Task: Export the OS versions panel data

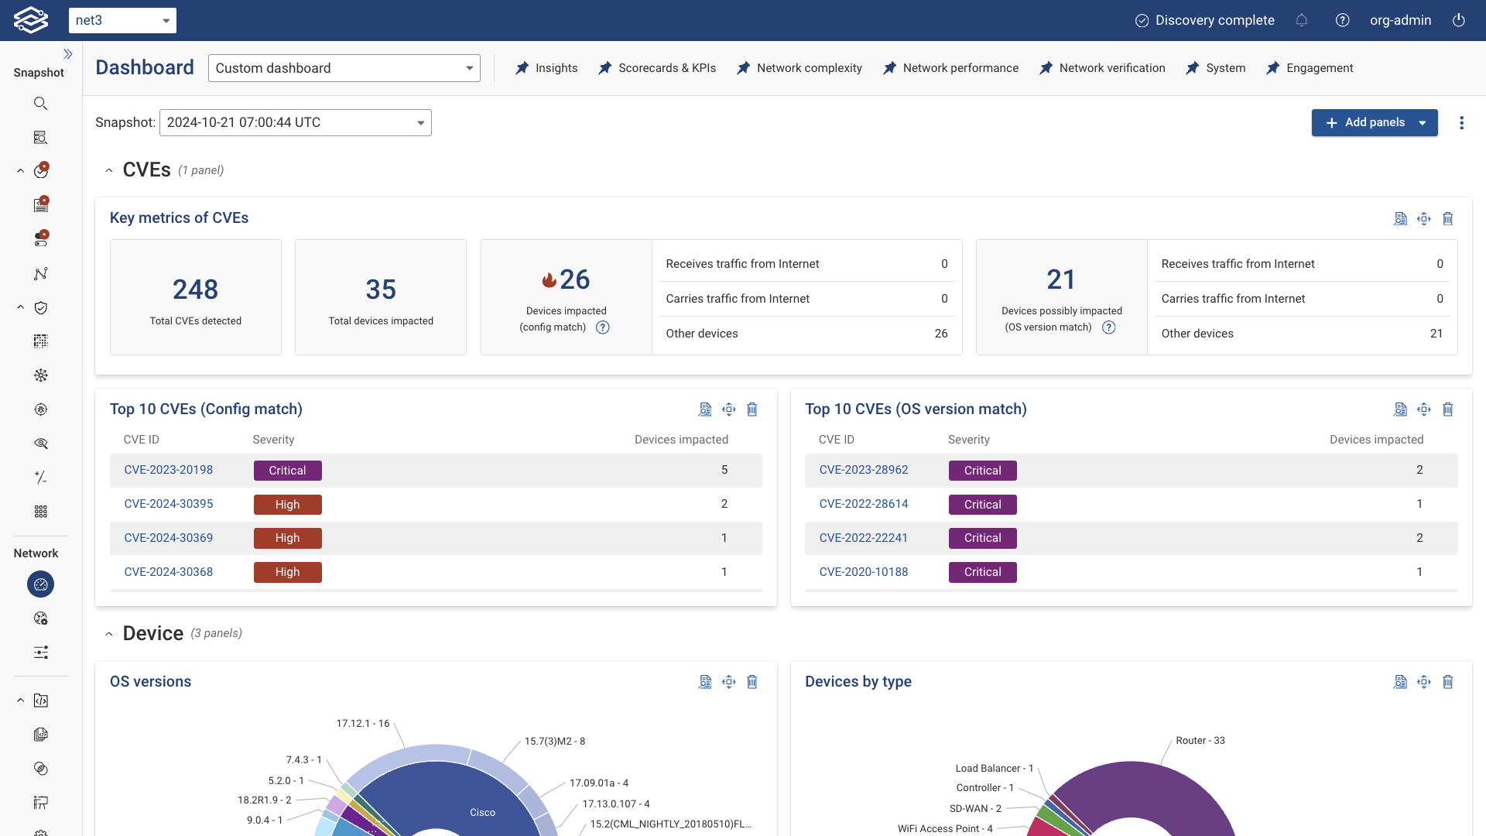Action: coord(705,682)
